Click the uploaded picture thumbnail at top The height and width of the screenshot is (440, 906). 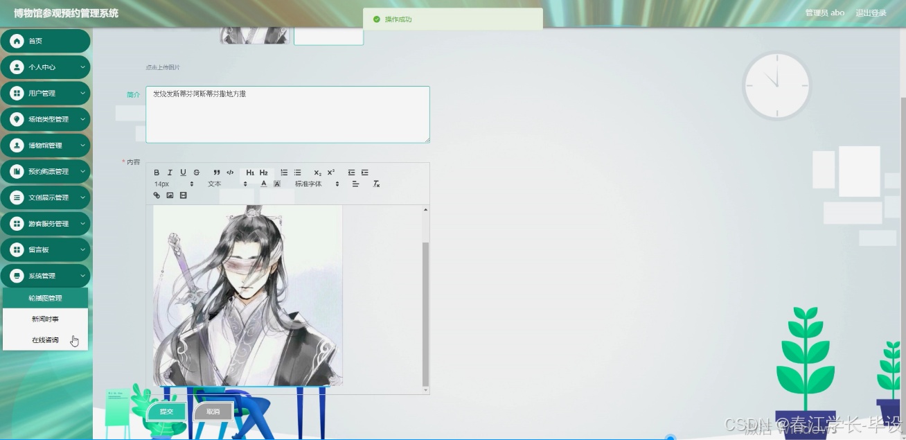click(254, 35)
